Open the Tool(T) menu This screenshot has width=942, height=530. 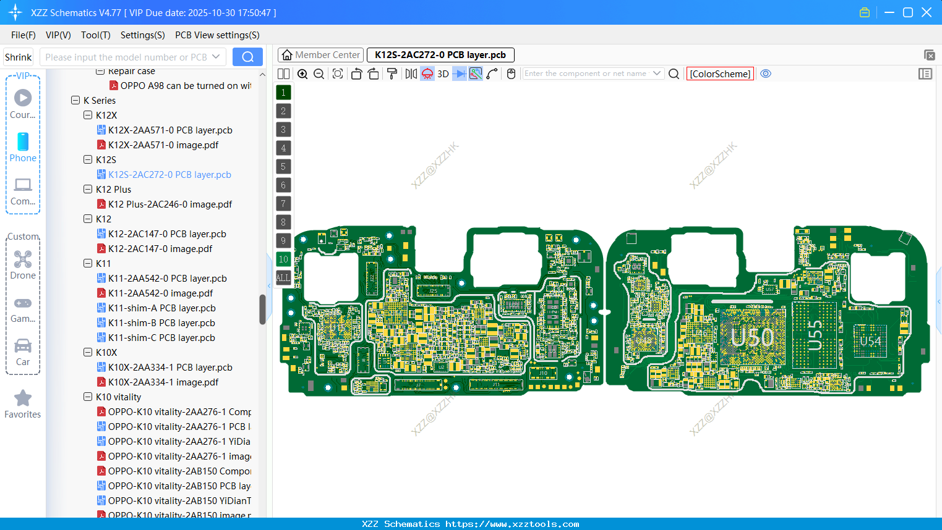[95, 35]
